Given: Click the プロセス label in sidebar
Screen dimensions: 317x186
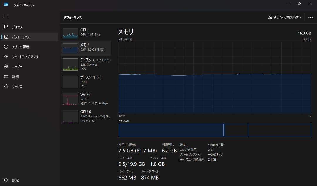Looking at the screenshot, I should point(17,27).
